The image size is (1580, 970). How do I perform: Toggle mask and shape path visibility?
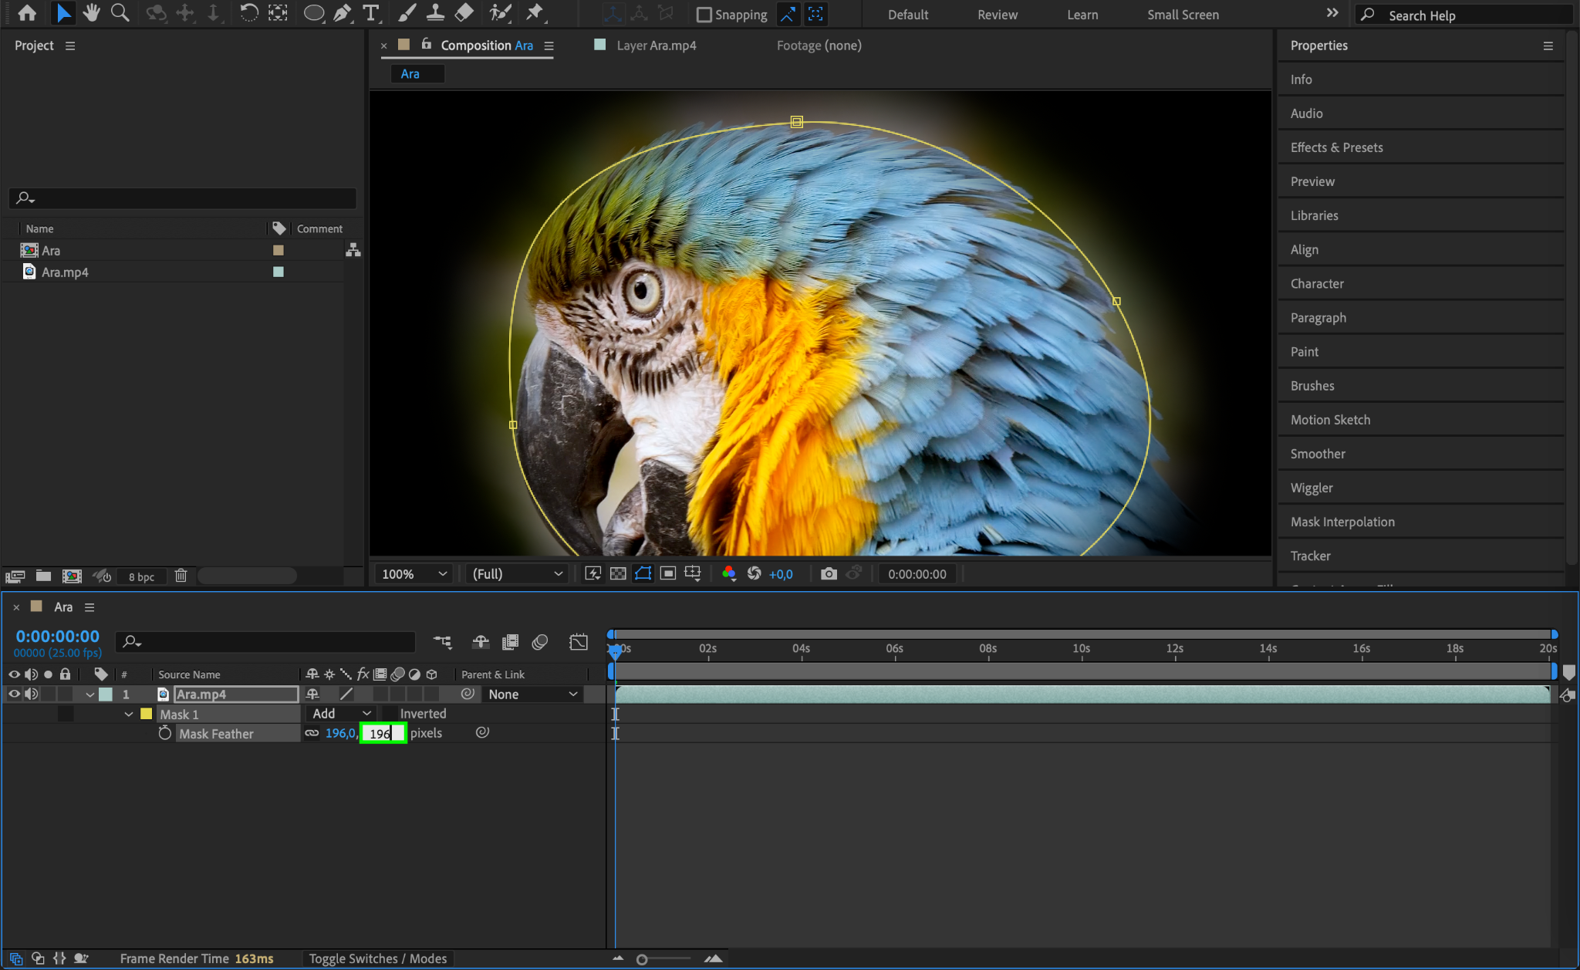(x=643, y=573)
